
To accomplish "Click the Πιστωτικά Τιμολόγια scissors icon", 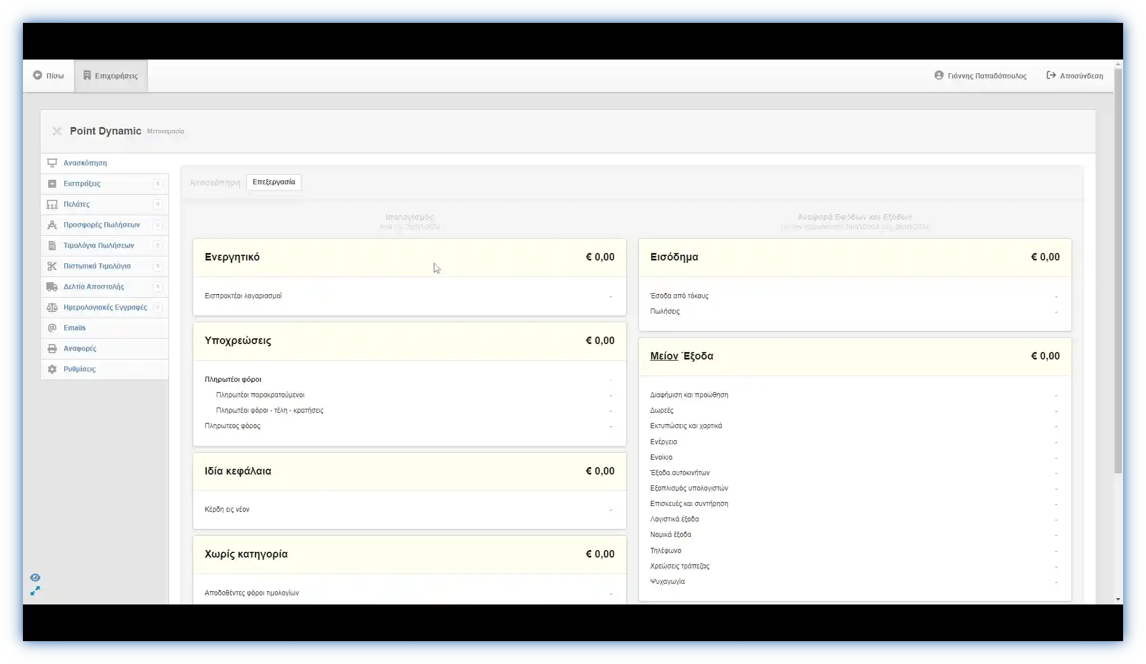I will (x=52, y=266).
